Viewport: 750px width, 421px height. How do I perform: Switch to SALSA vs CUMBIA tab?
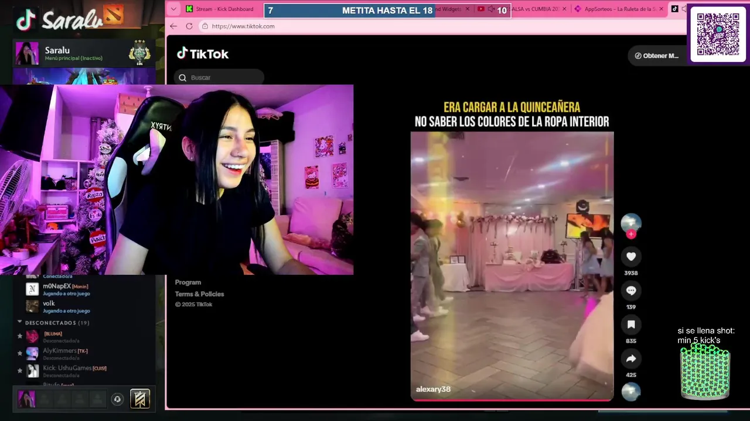[533, 9]
